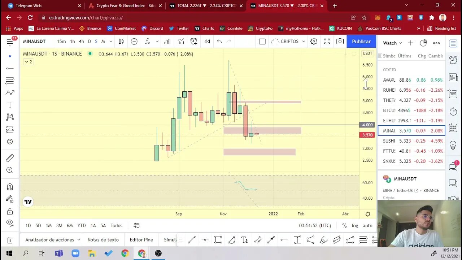The height and width of the screenshot is (260, 462).
Task: Toggle lock all drawing tools
Action: pyautogui.click(x=10, y=211)
